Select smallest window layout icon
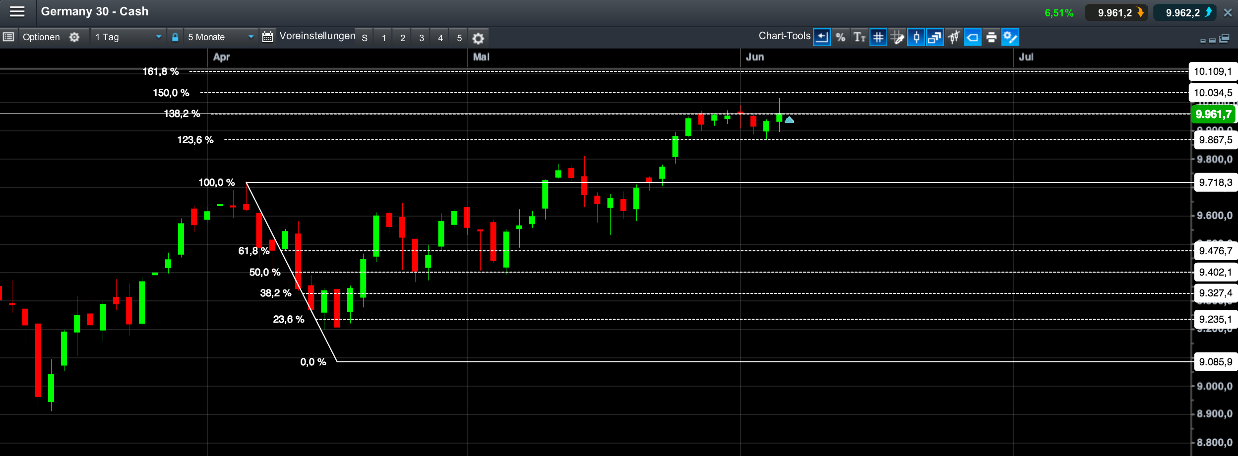 pyautogui.click(x=1203, y=40)
